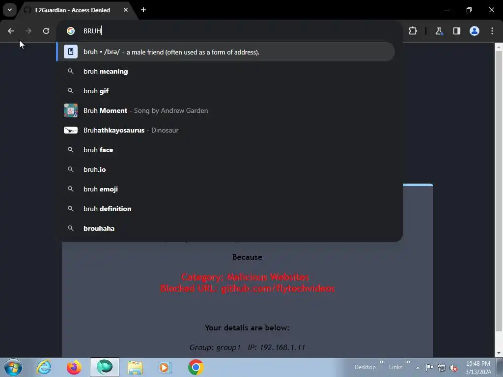503x377 pixels.
Task: Open the Action Center flag icon
Action: pyautogui.click(x=429, y=367)
